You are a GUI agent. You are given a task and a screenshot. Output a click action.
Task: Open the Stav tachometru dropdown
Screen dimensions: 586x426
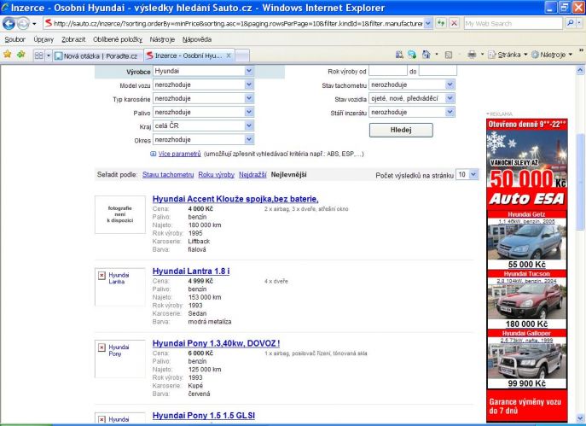[412, 85]
